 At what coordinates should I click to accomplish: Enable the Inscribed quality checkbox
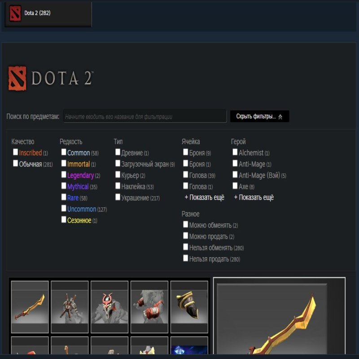16,152
